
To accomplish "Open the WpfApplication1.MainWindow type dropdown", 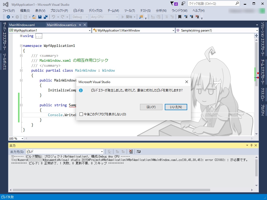I will [x=133, y=30].
